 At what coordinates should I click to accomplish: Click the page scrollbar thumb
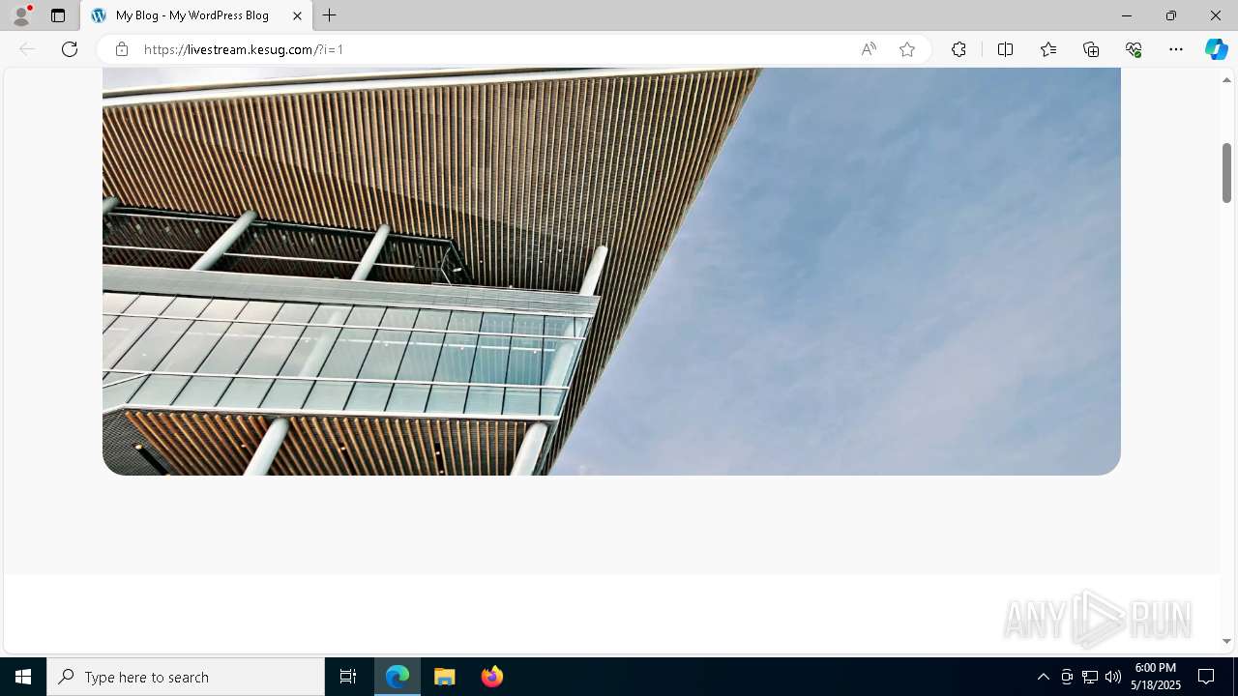tap(1227, 172)
